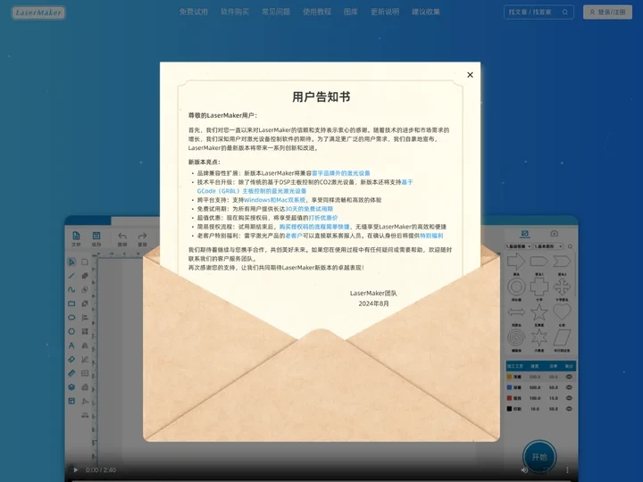The width and height of the screenshot is (643, 482).
Task: Open the 使用教程 nav item
Action: point(317,12)
